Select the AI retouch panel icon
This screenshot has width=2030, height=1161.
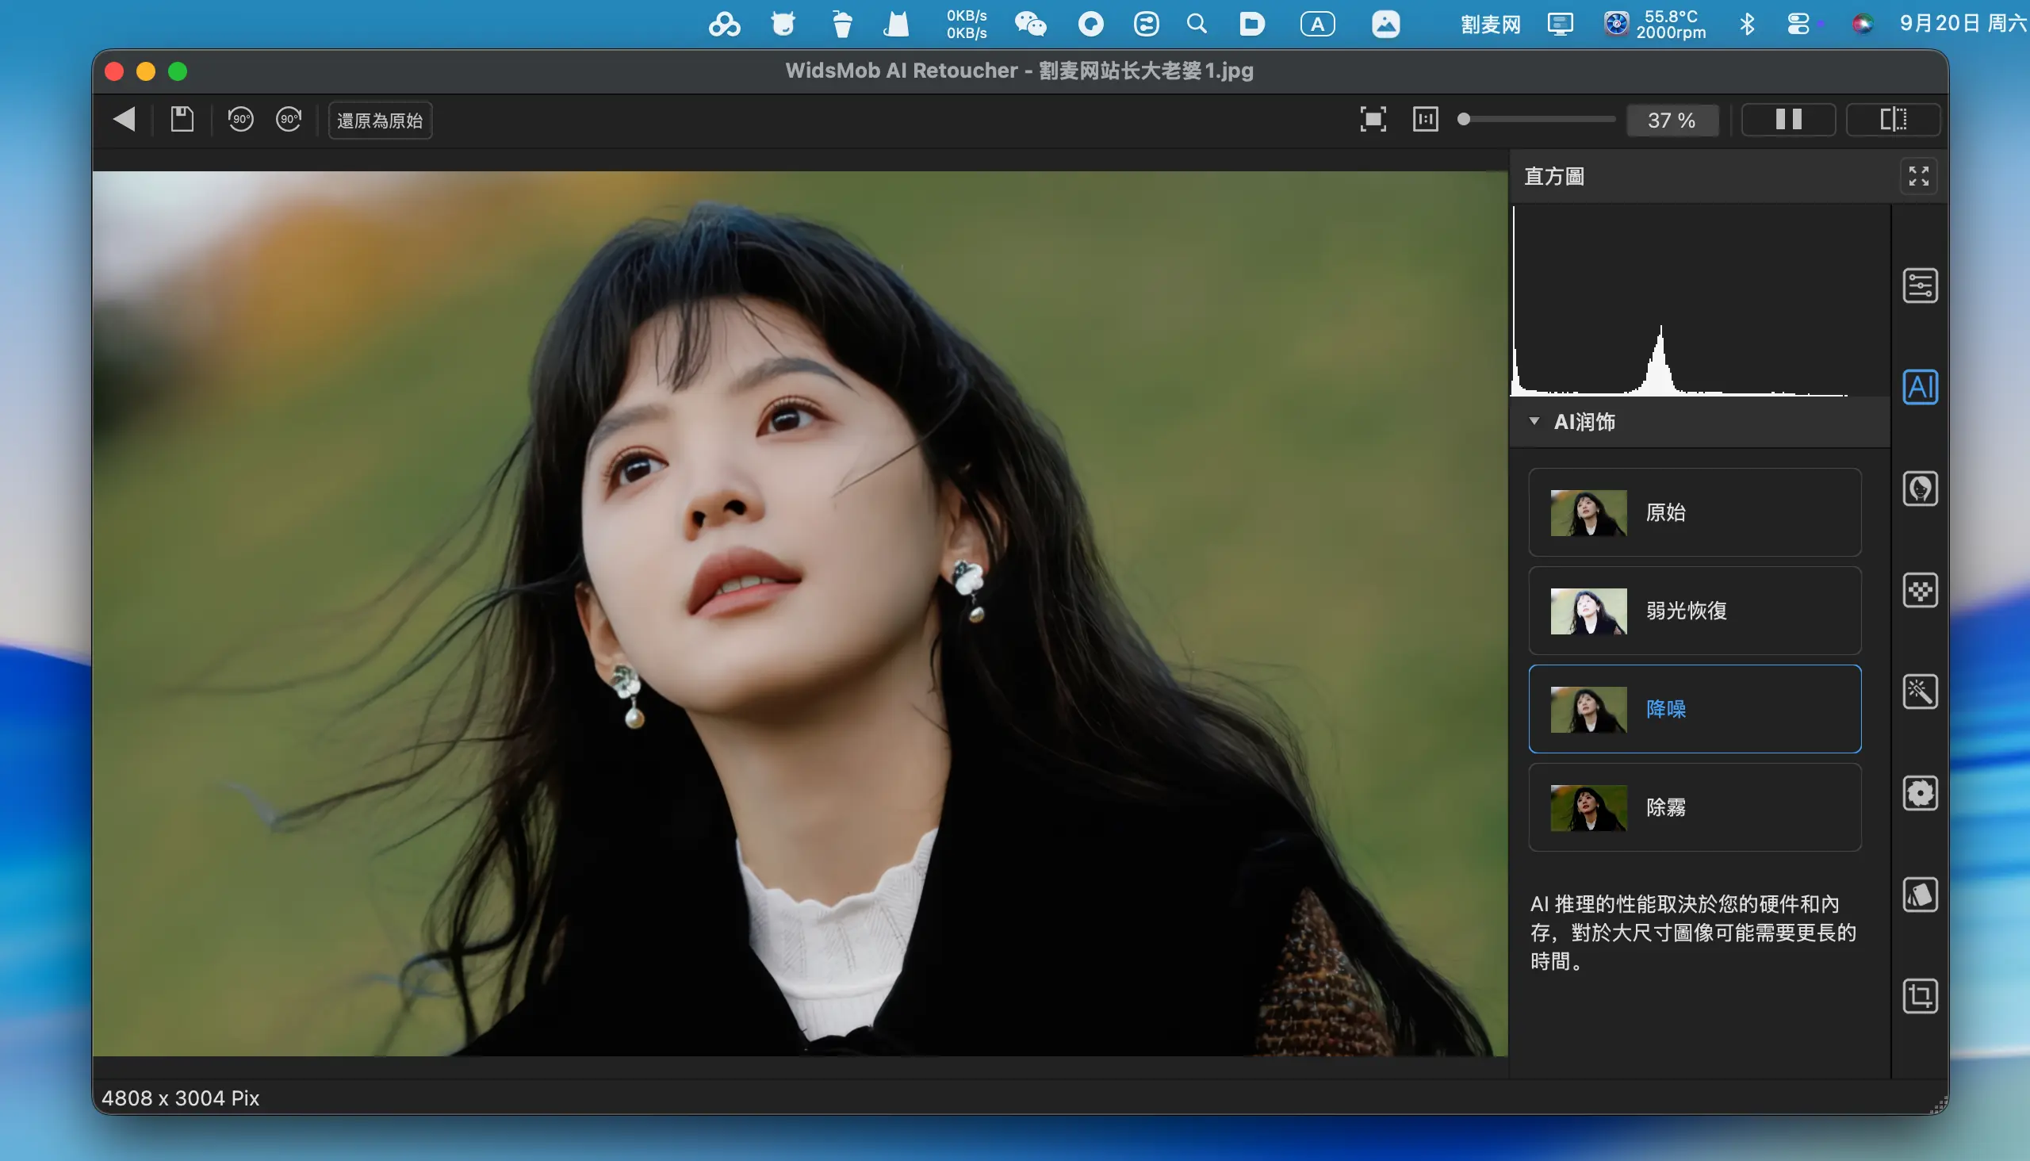1919,388
